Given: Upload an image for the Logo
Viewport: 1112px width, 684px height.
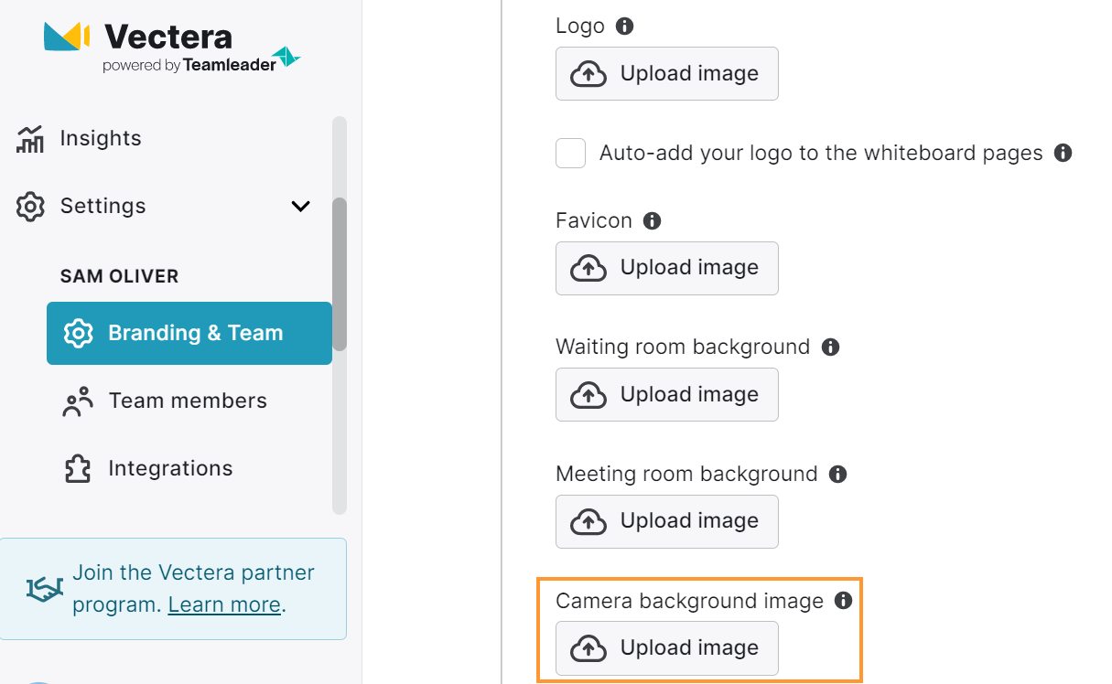Looking at the screenshot, I should (x=666, y=74).
